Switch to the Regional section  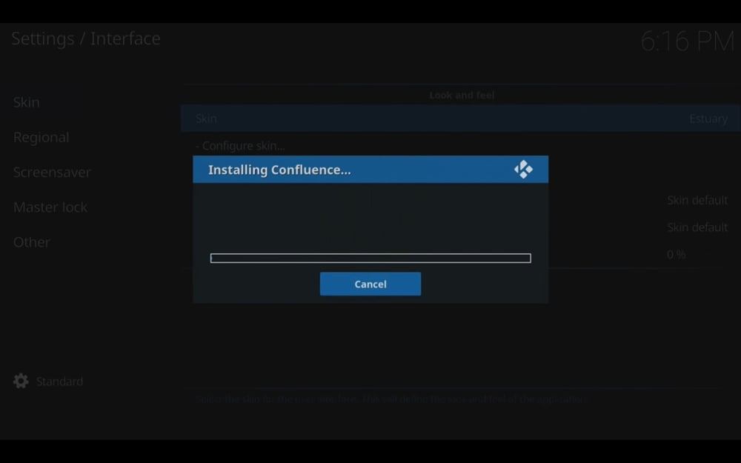41,137
